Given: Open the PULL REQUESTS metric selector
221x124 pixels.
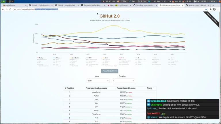Looking at the screenshot, I should click(110, 71).
